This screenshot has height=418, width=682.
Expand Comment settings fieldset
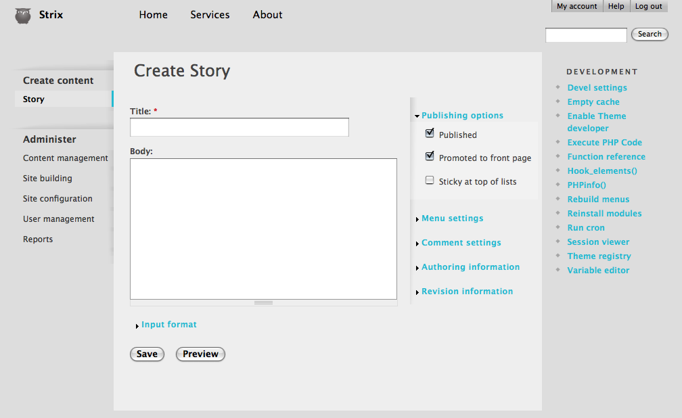click(x=461, y=243)
